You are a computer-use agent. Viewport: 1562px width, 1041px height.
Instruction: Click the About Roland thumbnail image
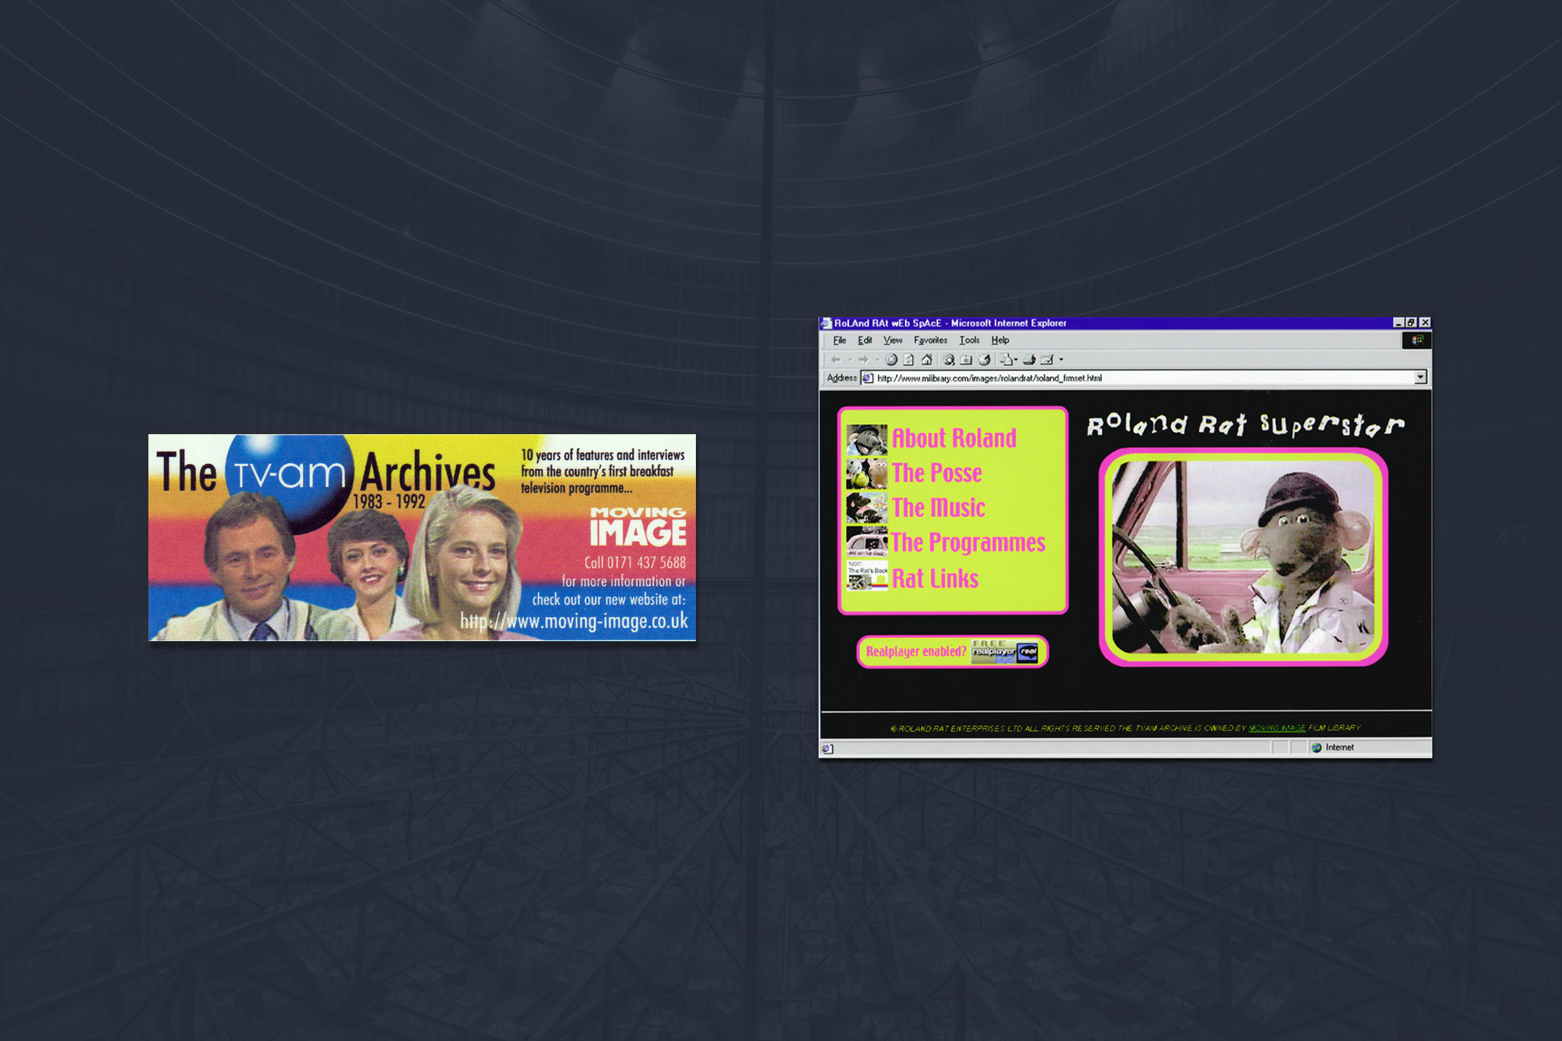(x=867, y=440)
